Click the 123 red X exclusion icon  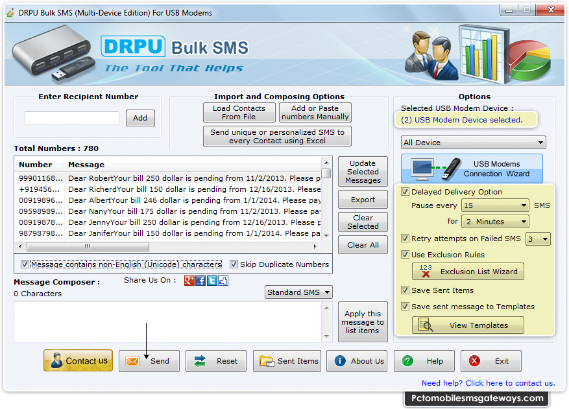pos(426,271)
